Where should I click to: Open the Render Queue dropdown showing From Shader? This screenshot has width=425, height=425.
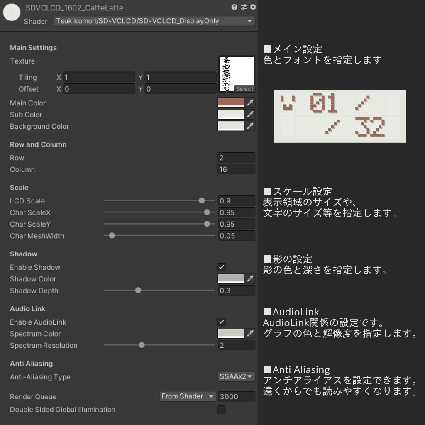tap(188, 396)
